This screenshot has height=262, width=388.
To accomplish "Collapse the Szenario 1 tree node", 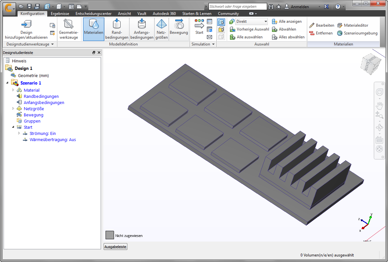I will pyautogui.click(x=7, y=83).
